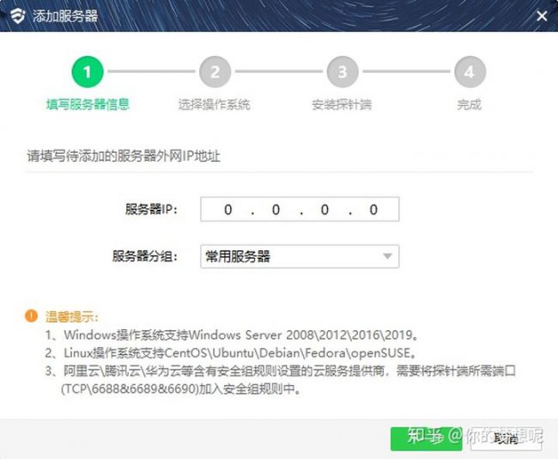Focus the fourth octet of 服务器IP
The image size is (558, 459).
pyautogui.click(x=373, y=210)
